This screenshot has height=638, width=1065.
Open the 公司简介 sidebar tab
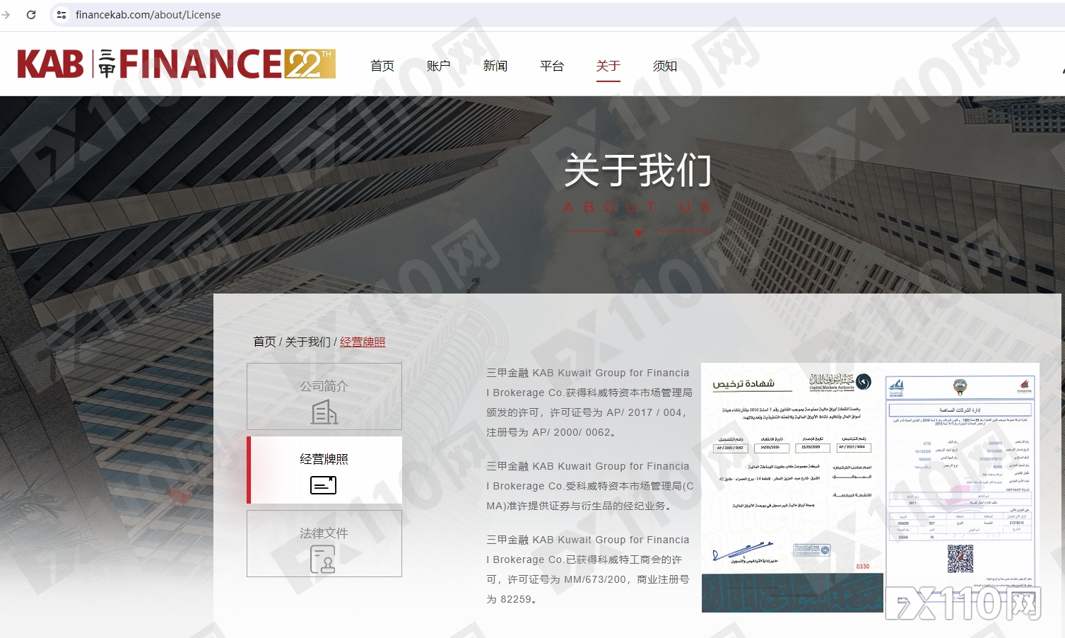324,396
